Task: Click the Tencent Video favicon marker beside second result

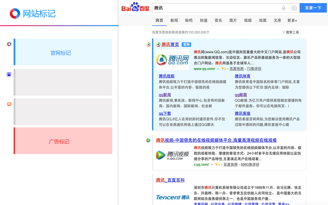Action: tap(149, 140)
